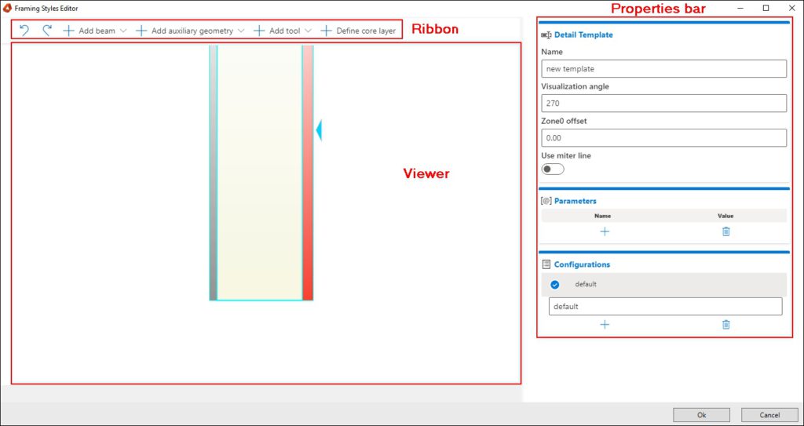
Task: Select the cream core layer in the viewer
Action: point(260,173)
